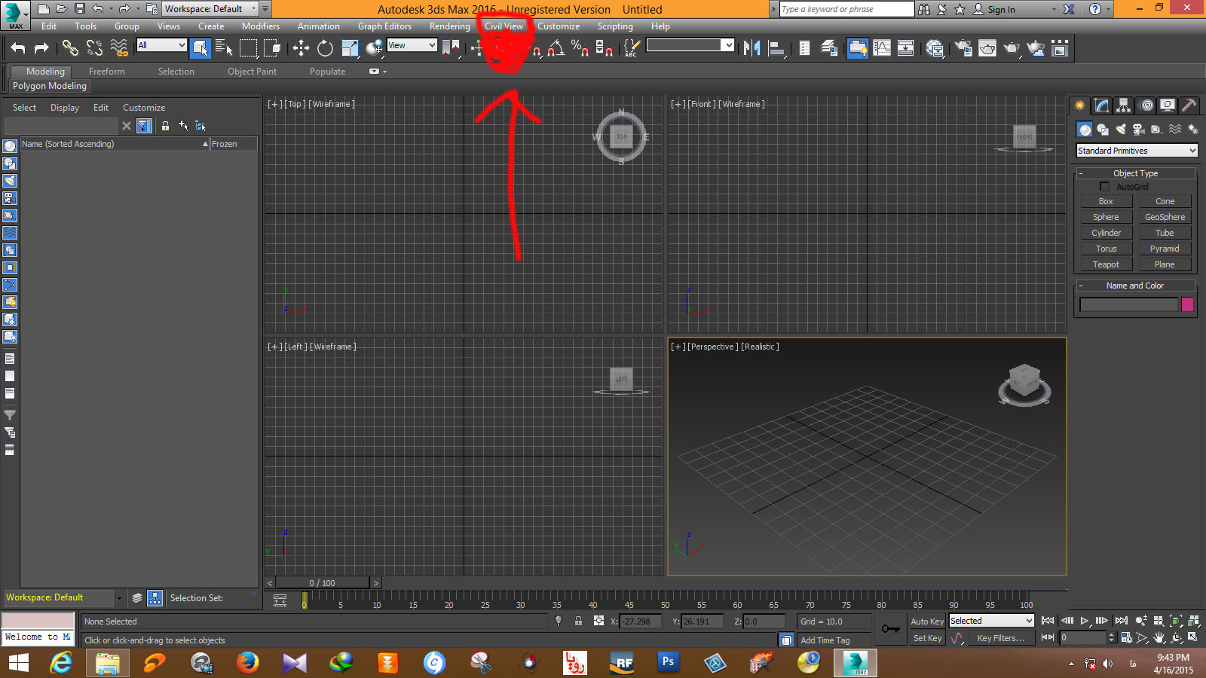Switch to Hierarchy command panel tab
1206x678 pixels.
click(1124, 105)
